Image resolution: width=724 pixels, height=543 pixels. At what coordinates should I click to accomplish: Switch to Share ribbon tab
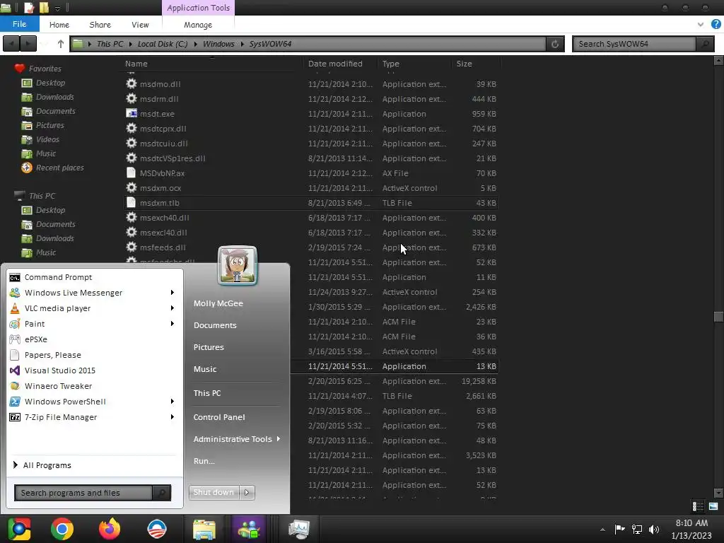click(x=100, y=25)
